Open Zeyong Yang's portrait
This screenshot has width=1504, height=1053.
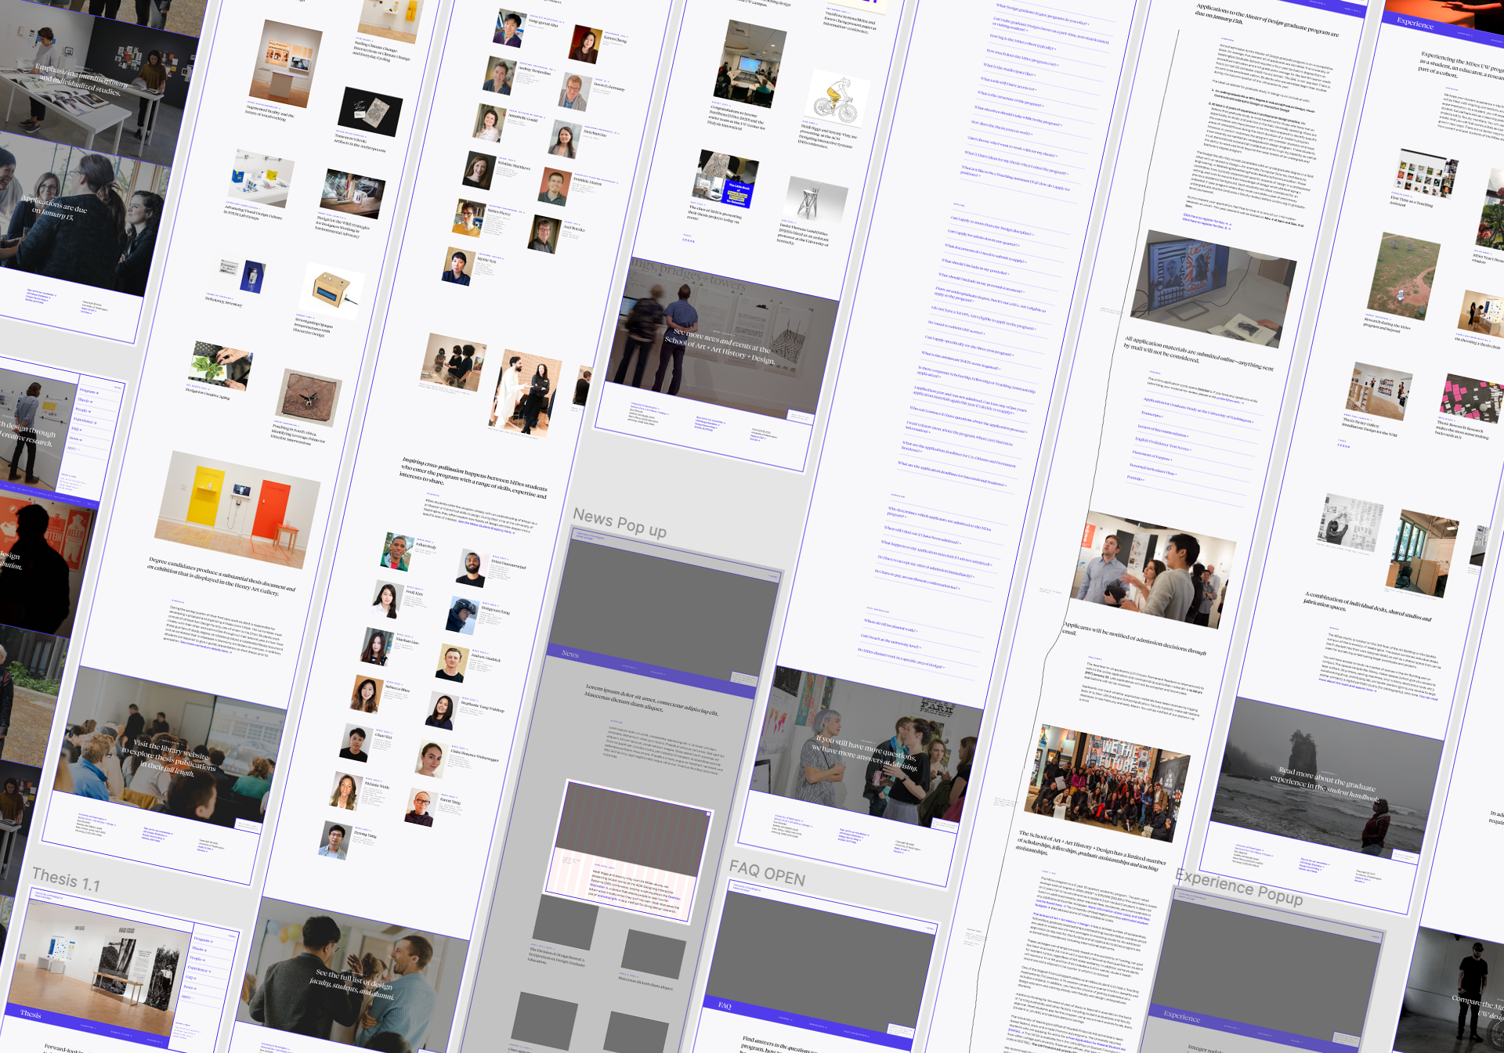[335, 840]
